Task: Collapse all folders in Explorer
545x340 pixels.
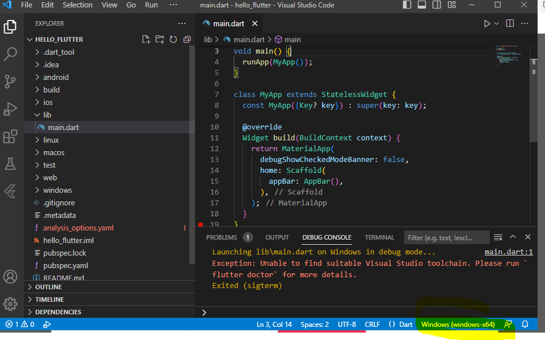Action: pyautogui.click(x=187, y=39)
